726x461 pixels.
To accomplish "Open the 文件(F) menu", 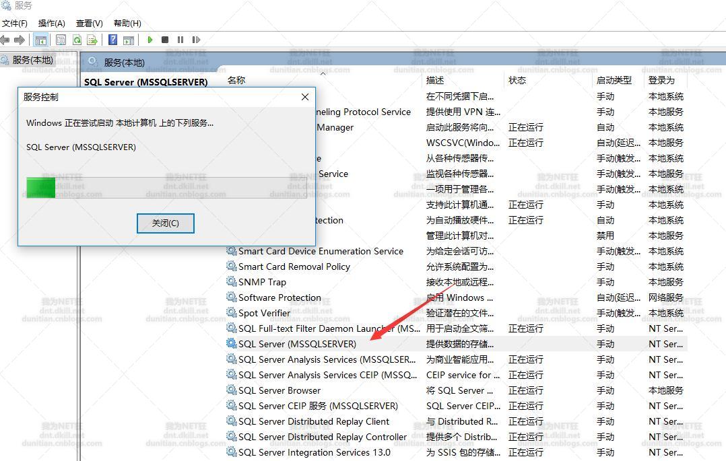I will point(15,23).
